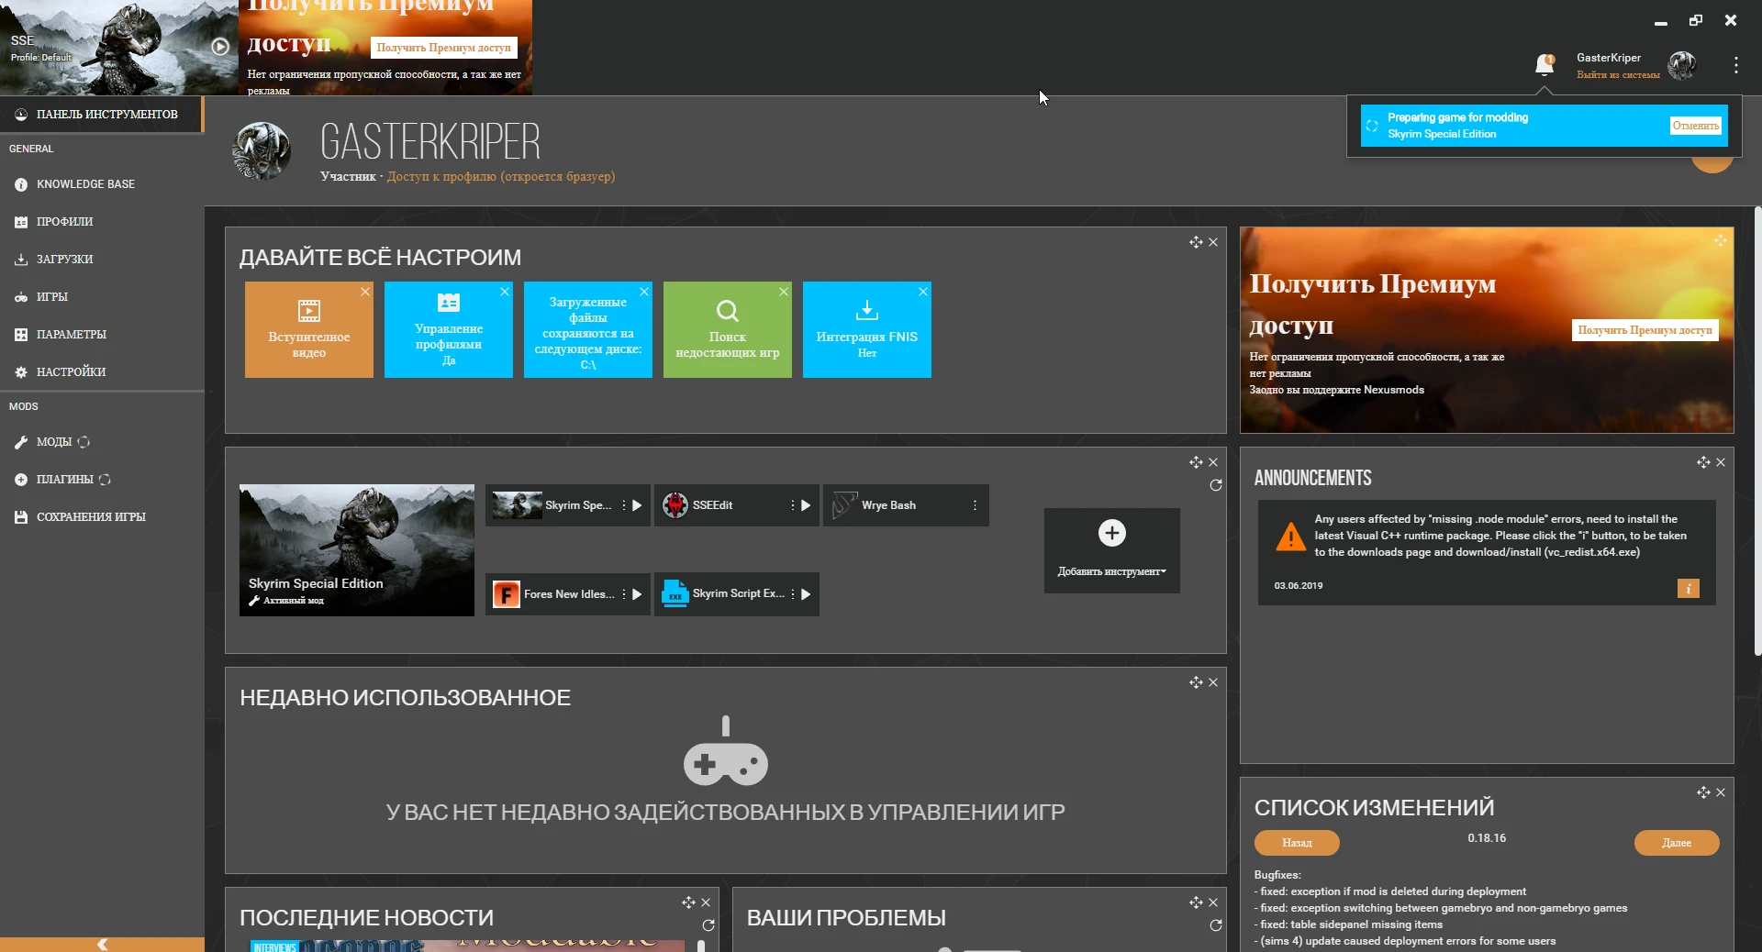Close the tools panel
This screenshot has height=952, width=1762.
(x=1213, y=462)
